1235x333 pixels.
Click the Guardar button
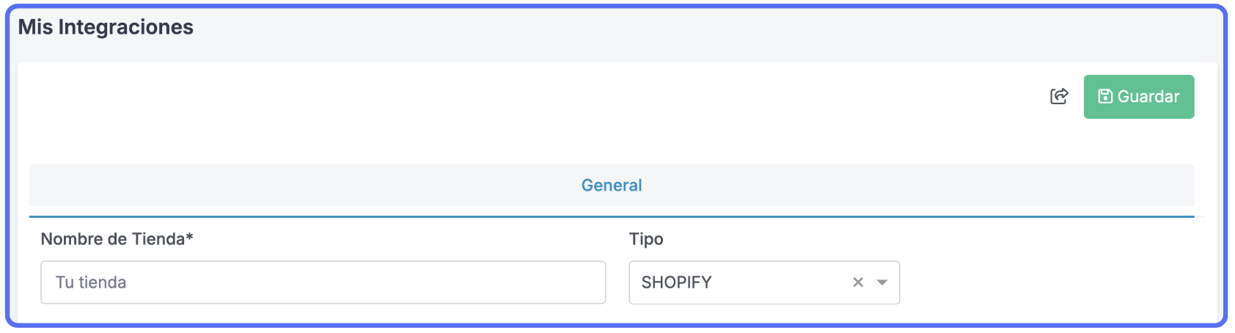(x=1138, y=96)
